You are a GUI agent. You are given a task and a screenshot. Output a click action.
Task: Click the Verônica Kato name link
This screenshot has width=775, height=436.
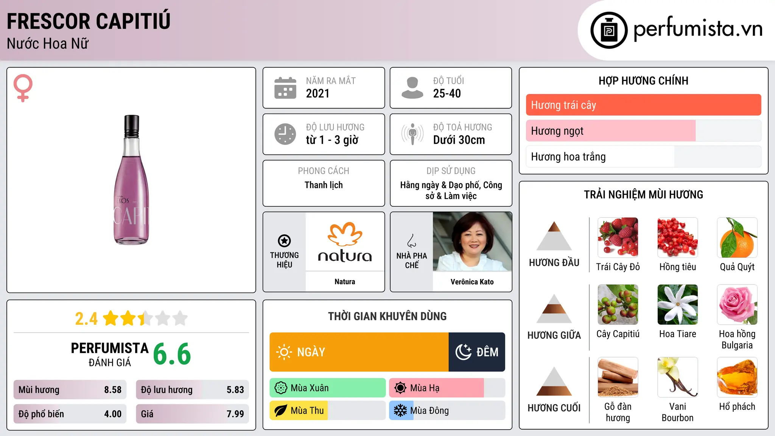click(x=472, y=282)
